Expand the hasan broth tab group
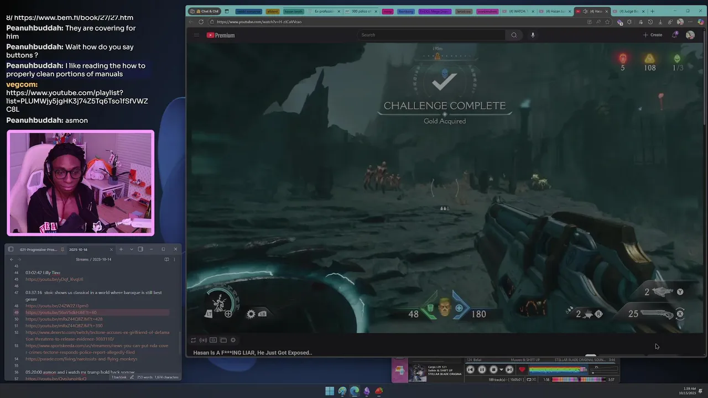Viewport: 708px width, 398px height. click(x=293, y=11)
